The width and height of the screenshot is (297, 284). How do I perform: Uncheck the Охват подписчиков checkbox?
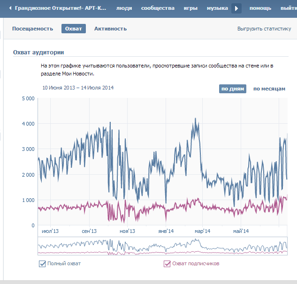167,264
